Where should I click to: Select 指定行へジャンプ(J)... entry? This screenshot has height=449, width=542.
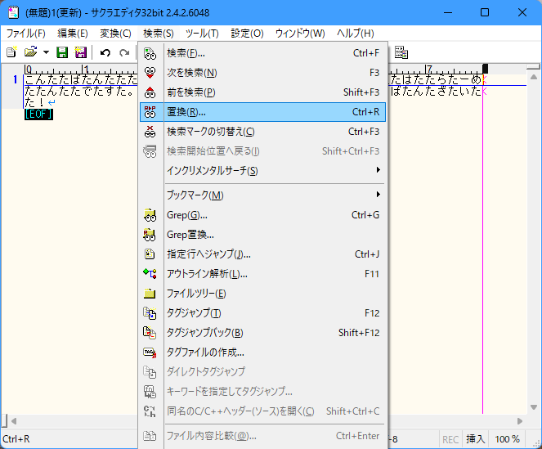tap(262, 254)
